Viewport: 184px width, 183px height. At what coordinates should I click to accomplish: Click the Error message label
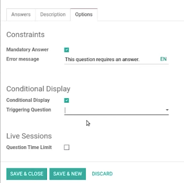pos(23,59)
